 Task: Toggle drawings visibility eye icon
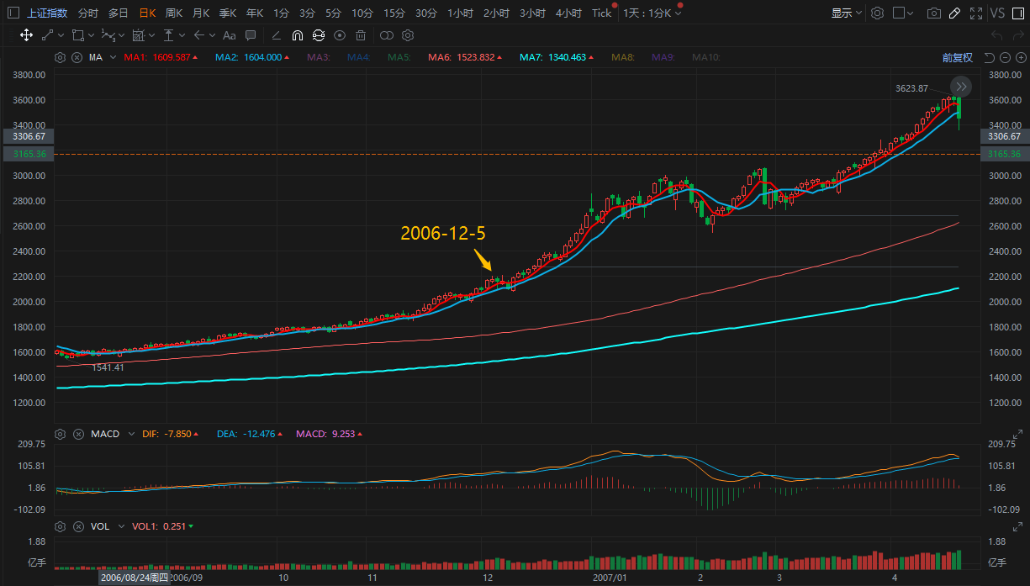pos(340,35)
